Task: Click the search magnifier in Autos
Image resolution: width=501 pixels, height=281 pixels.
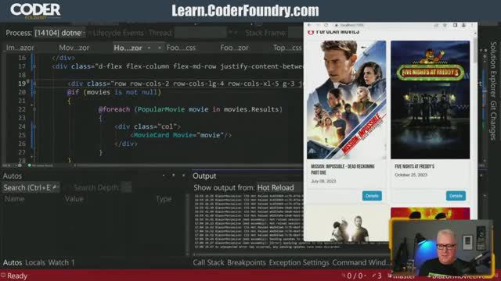Action: point(55,187)
